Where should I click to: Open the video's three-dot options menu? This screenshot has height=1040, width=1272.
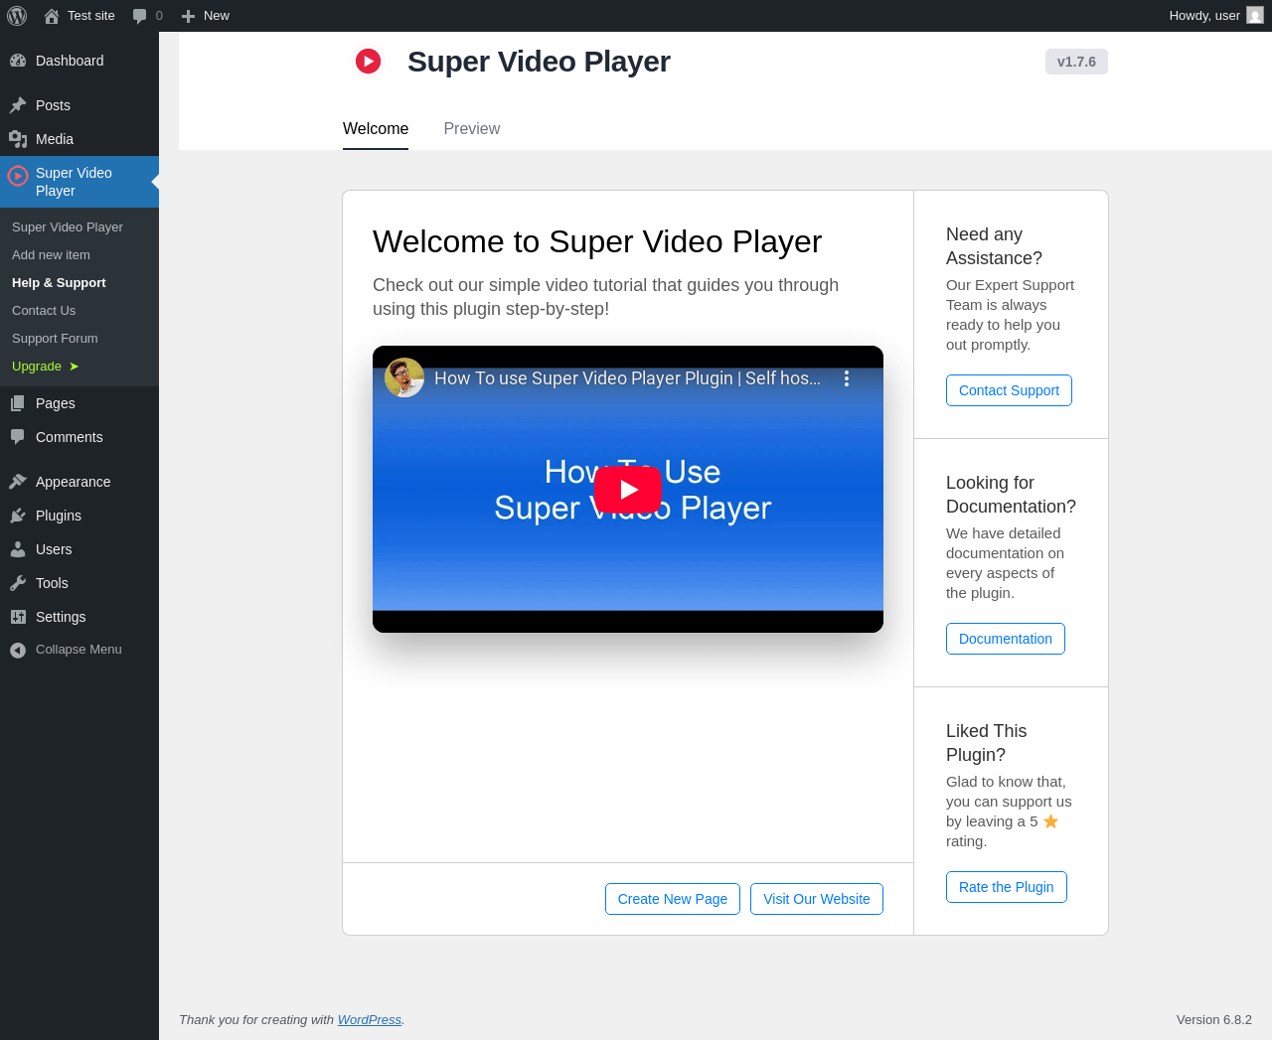(847, 378)
